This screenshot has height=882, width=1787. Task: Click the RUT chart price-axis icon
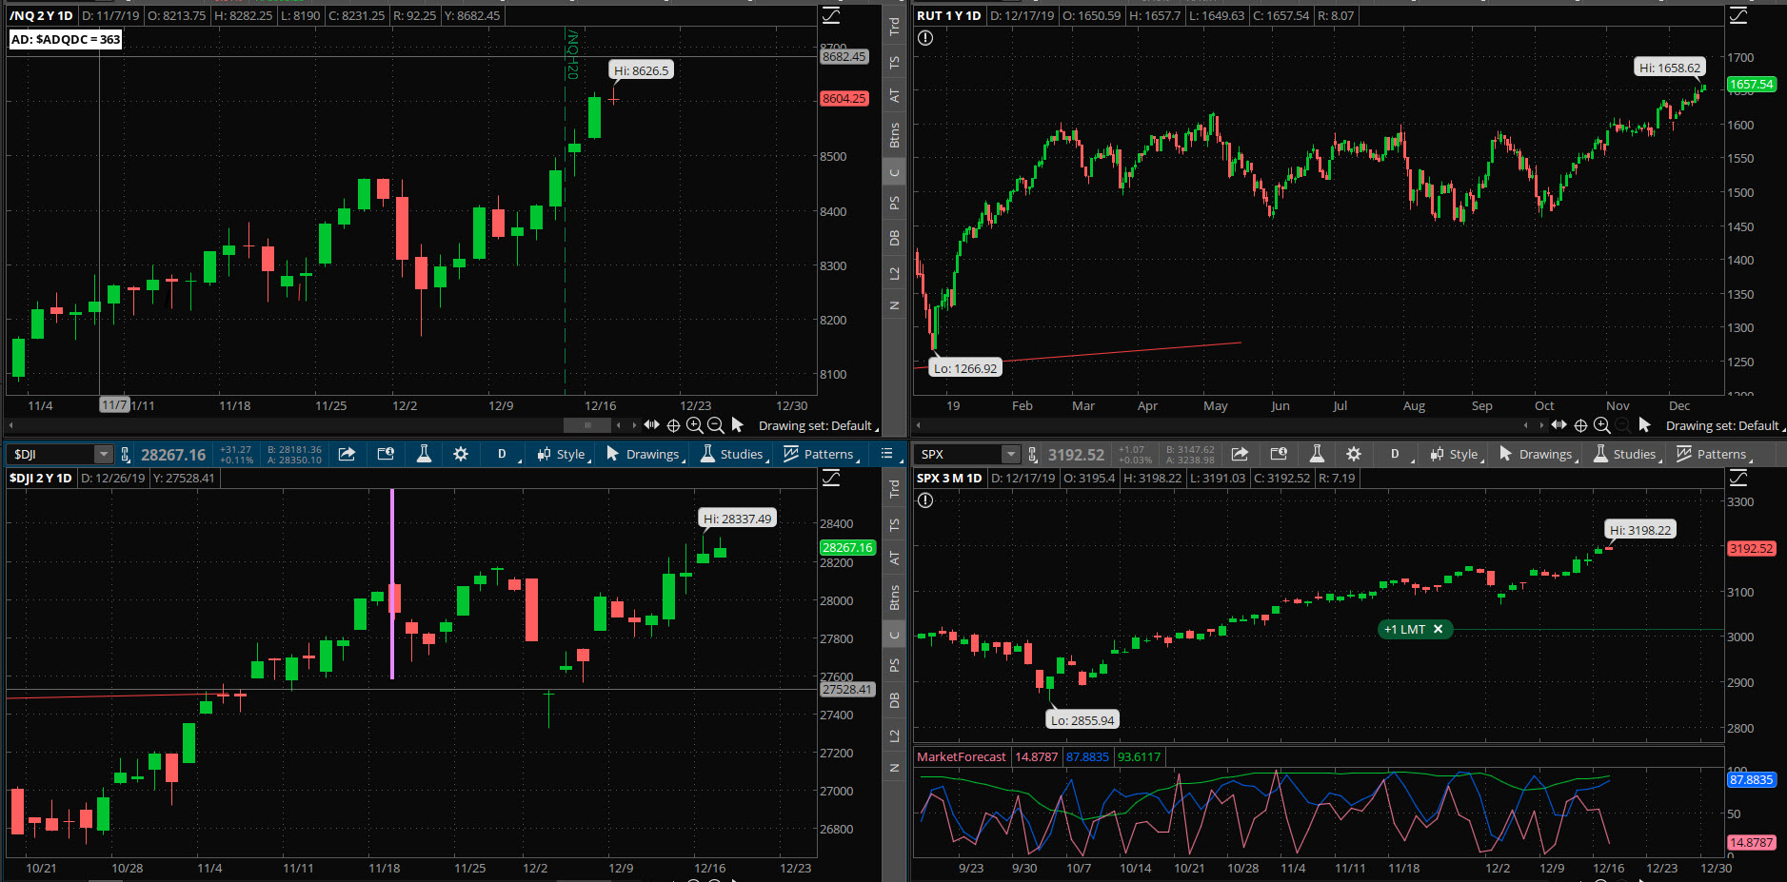pos(1738,15)
